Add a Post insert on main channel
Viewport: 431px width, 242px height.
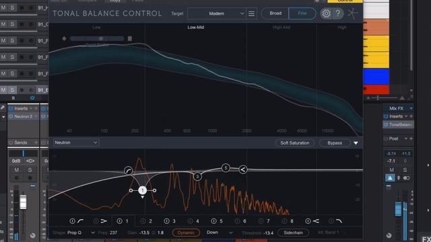click(411, 138)
